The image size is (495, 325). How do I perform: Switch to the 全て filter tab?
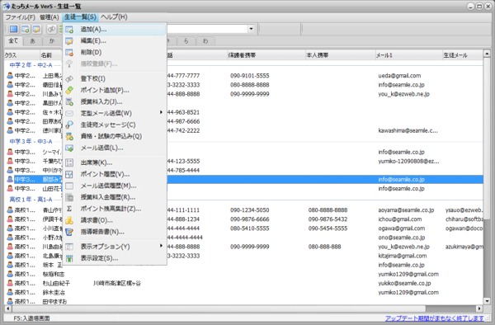[13, 41]
